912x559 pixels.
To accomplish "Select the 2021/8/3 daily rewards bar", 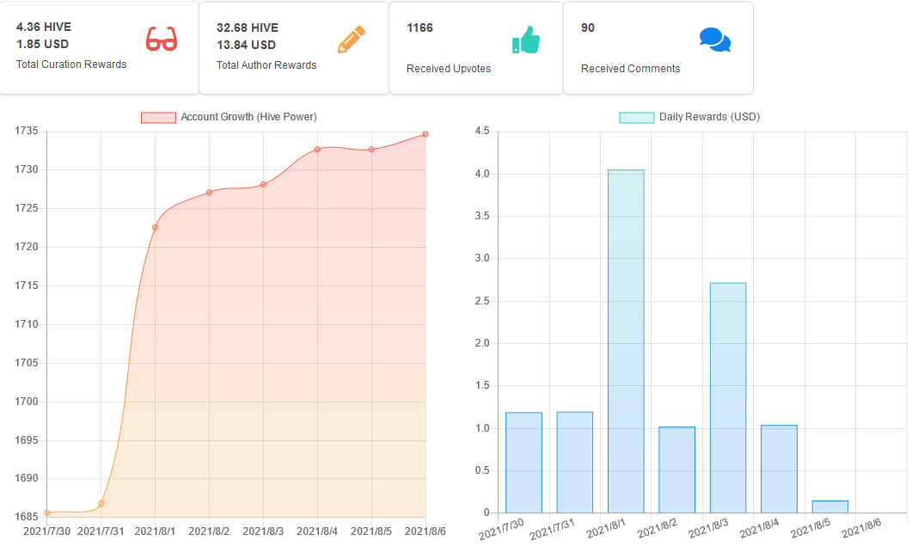I will [728, 398].
